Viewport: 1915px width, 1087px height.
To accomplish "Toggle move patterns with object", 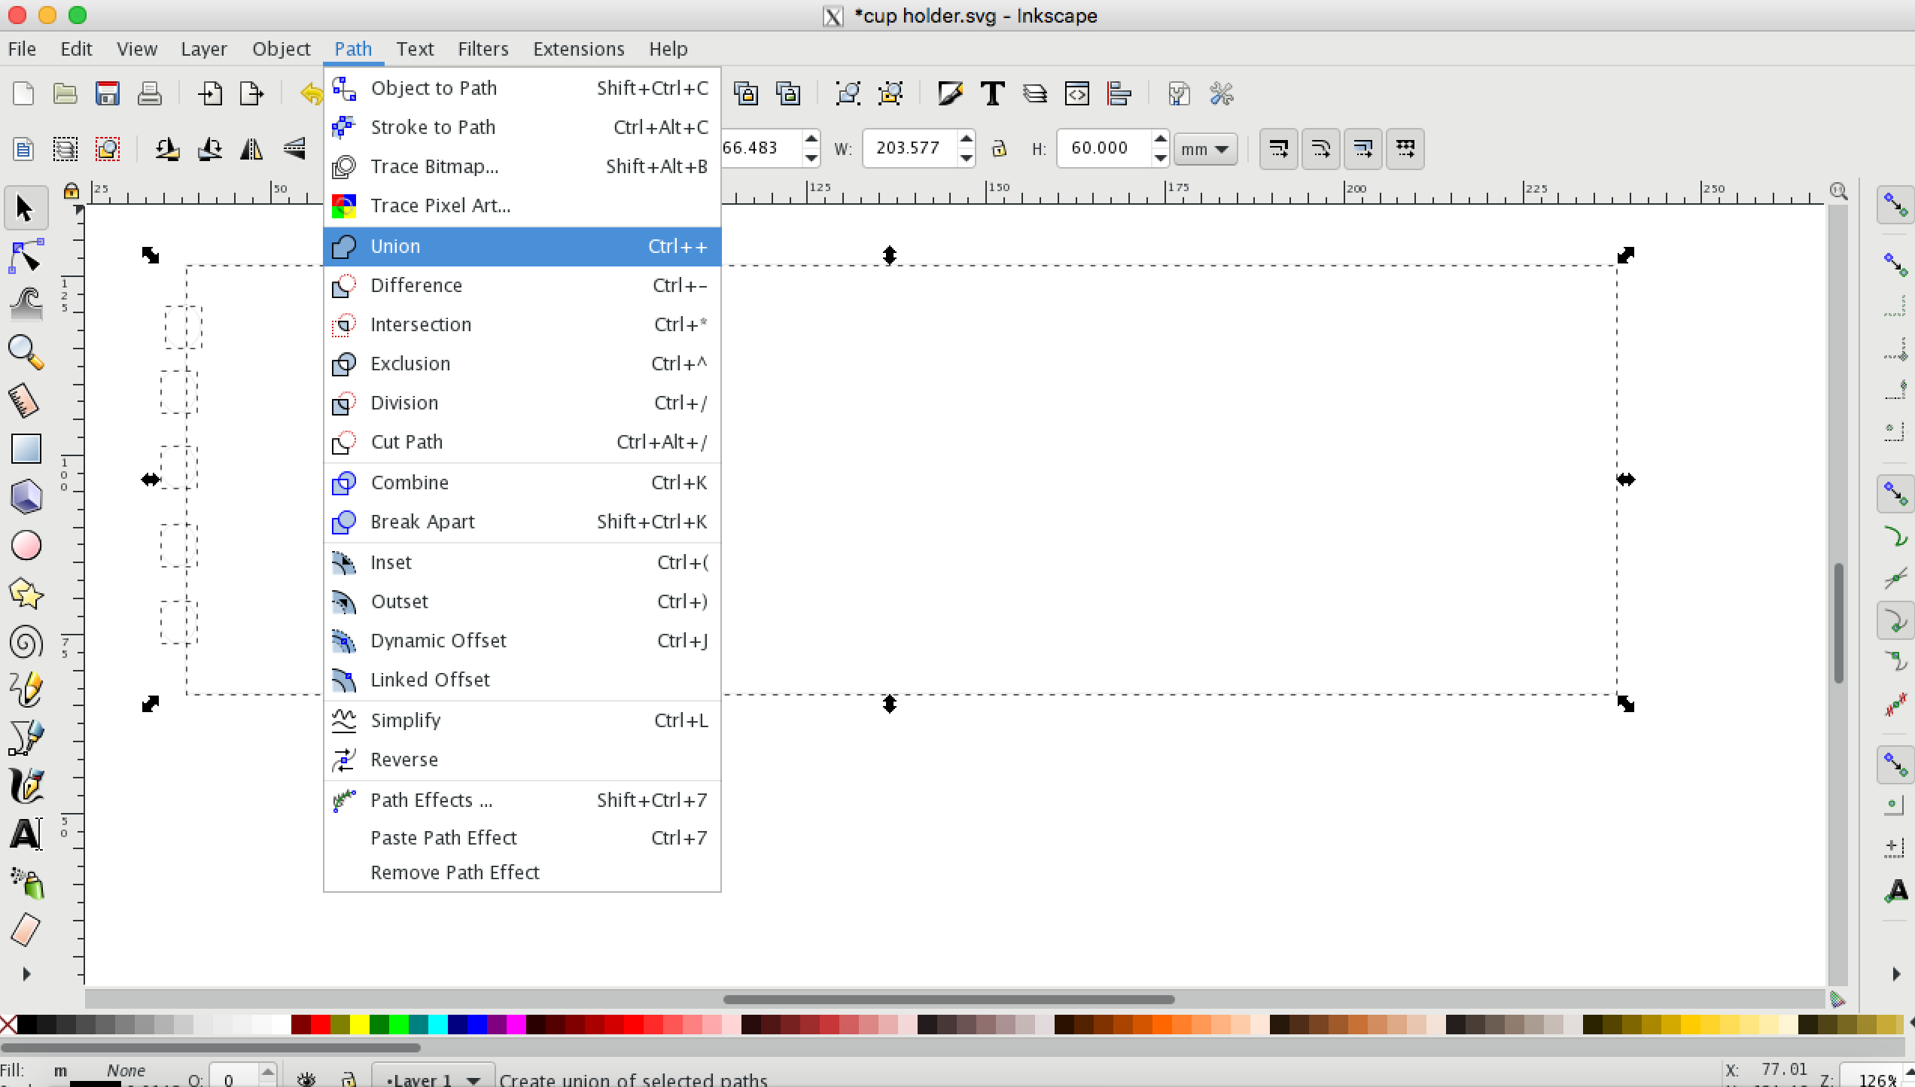I will (x=1405, y=148).
